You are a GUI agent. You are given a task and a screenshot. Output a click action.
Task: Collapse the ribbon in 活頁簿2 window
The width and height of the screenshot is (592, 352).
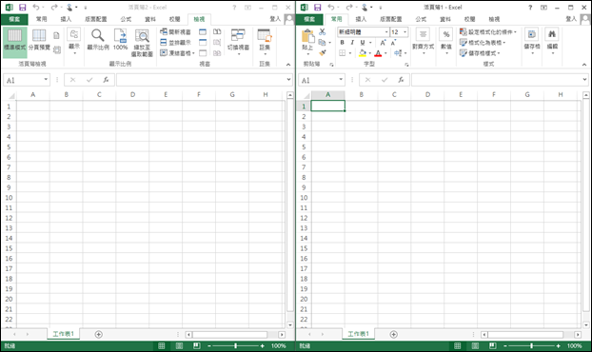[288, 65]
